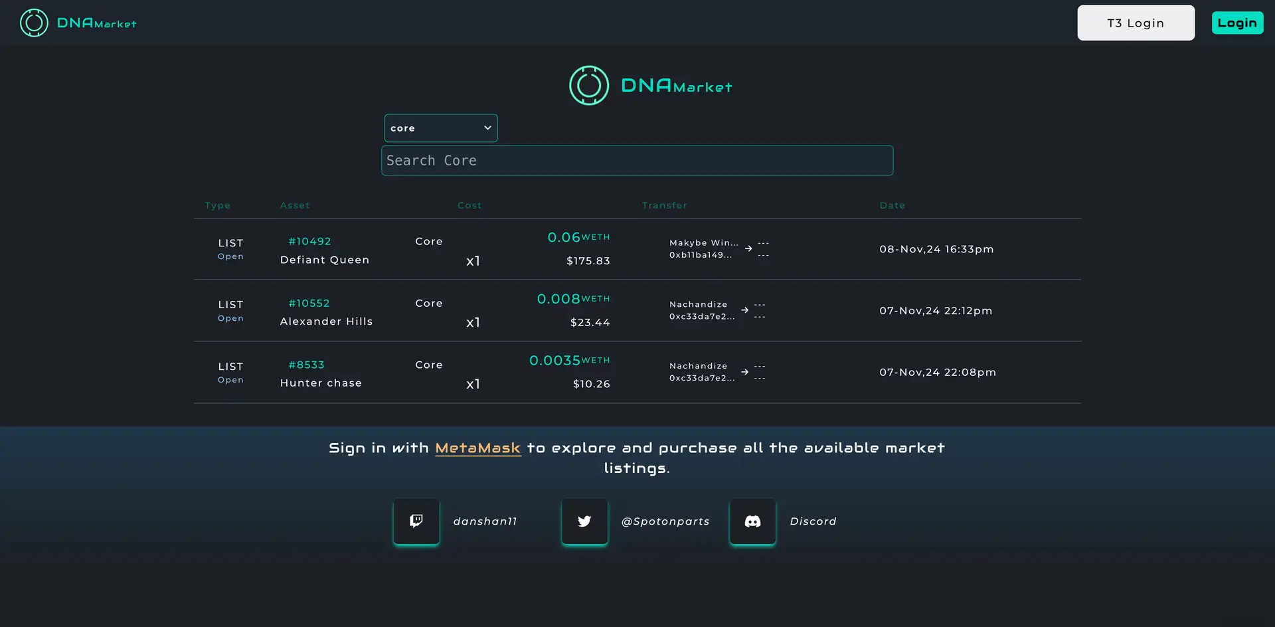Image resolution: width=1275 pixels, height=627 pixels.
Task: Open asset #8533 listing
Action: [x=306, y=365]
